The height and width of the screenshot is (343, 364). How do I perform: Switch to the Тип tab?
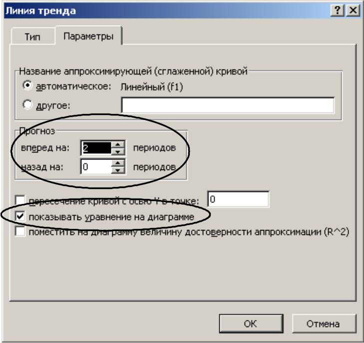pyautogui.click(x=32, y=36)
